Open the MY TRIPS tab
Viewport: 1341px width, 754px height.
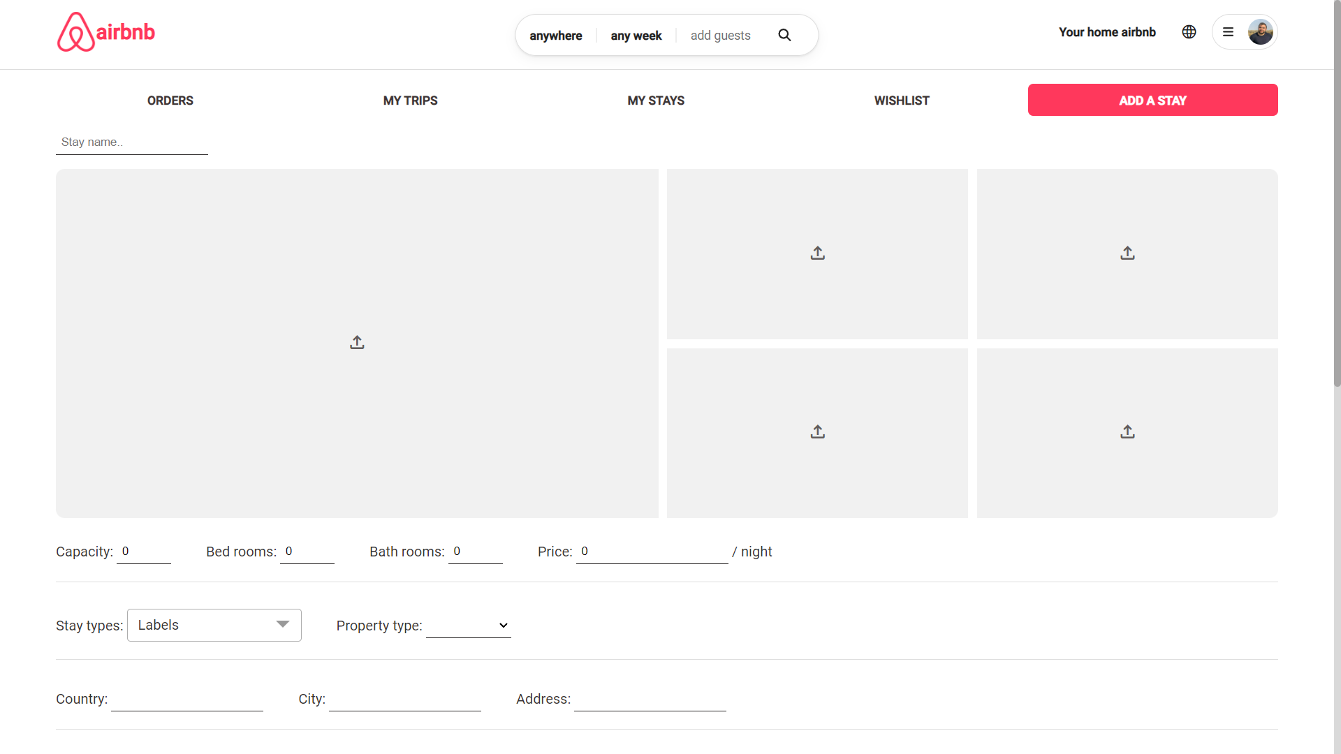(x=410, y=101)
